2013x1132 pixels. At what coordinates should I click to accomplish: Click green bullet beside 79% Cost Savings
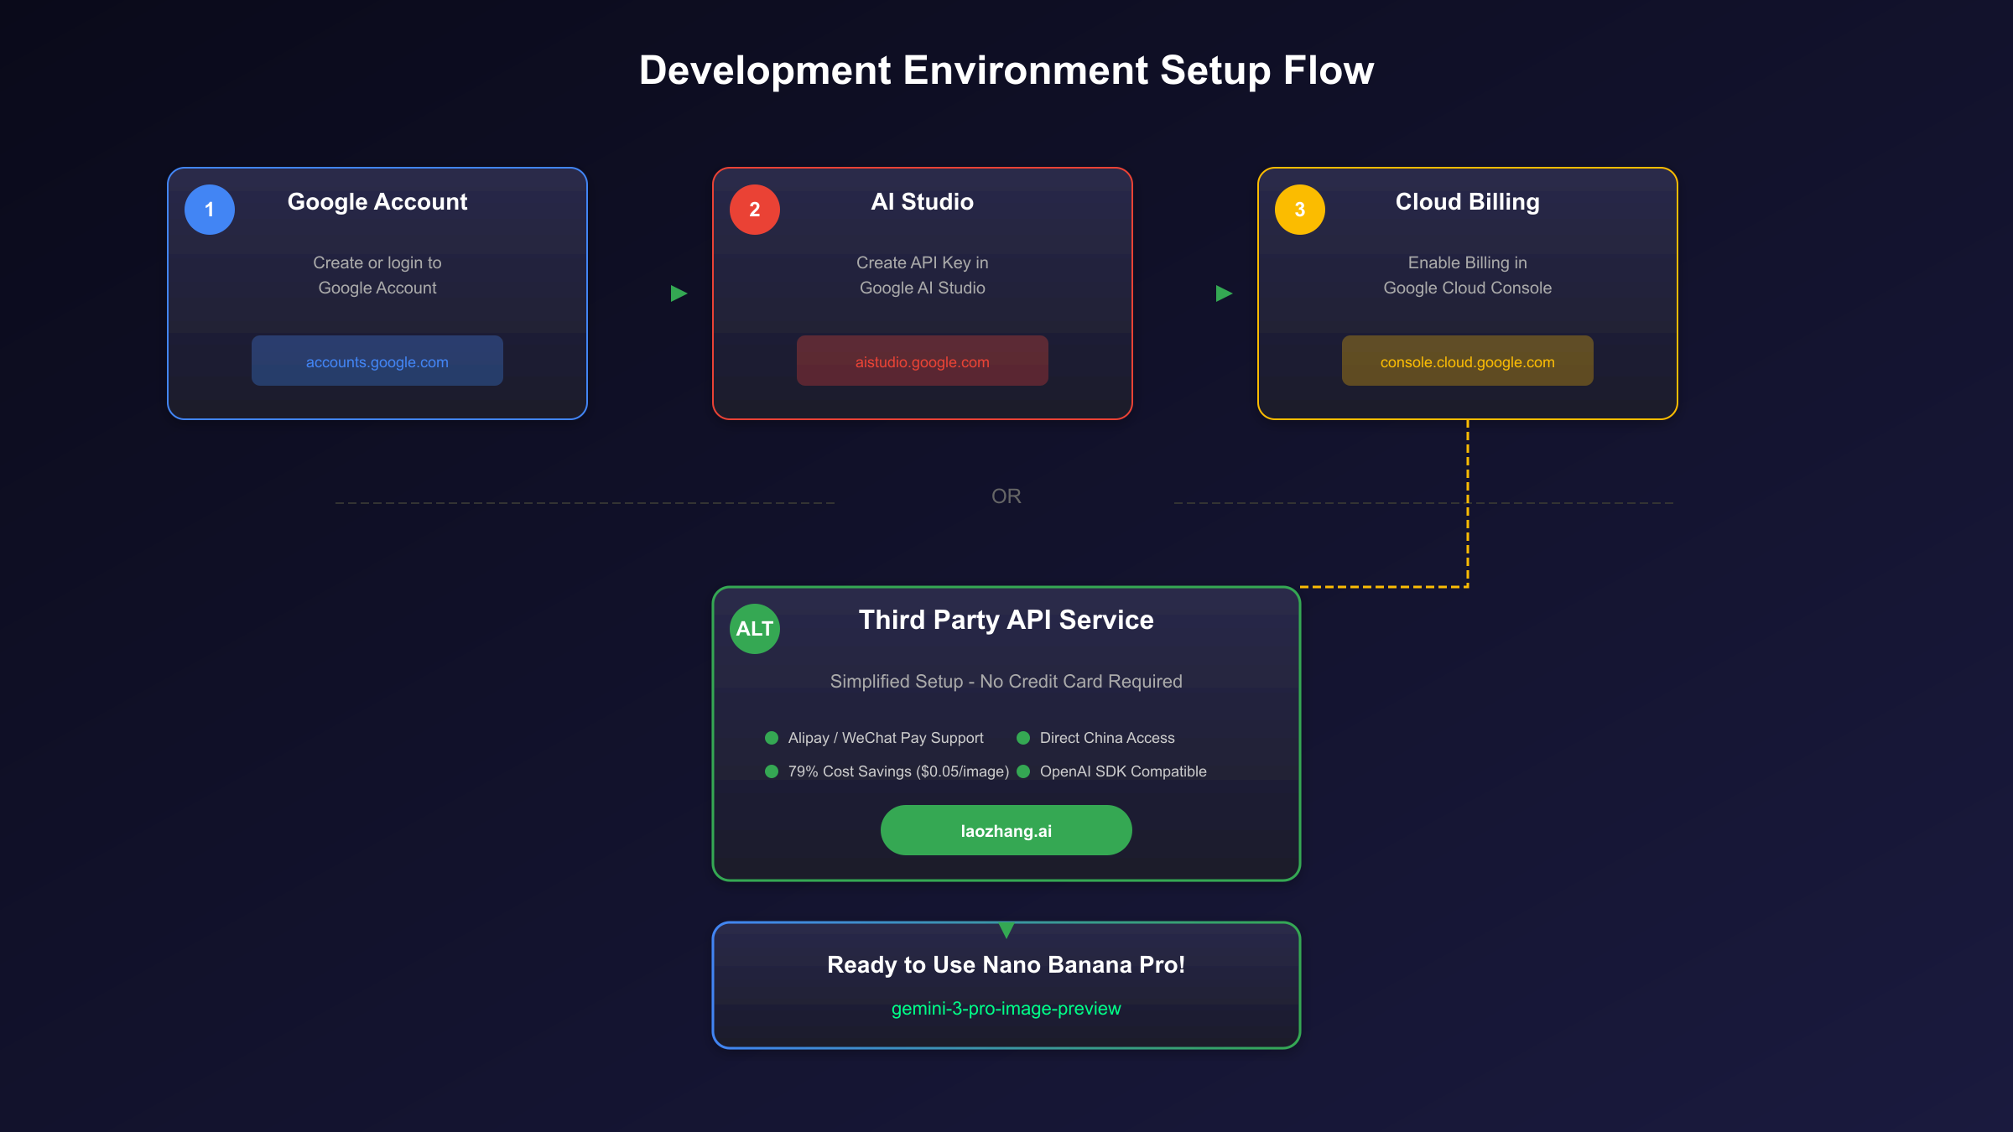[772, 771]
